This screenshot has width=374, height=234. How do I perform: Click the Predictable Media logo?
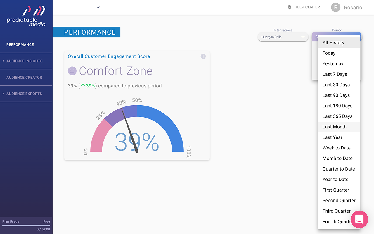click(x=26, y=16)
